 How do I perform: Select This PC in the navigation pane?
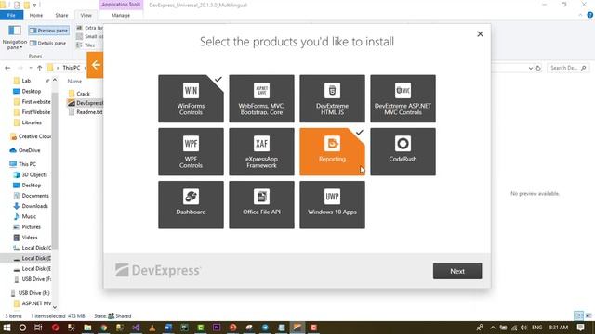27,164
